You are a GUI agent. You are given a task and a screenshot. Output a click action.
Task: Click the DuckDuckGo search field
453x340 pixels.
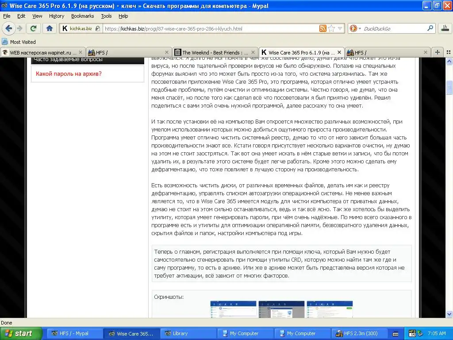[x=394, y=28]
